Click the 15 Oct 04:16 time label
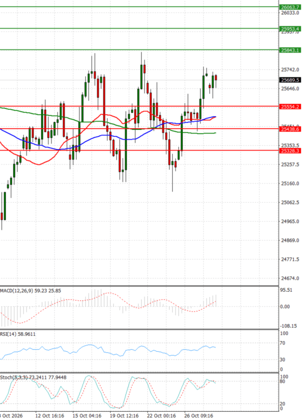 [87, 416]
